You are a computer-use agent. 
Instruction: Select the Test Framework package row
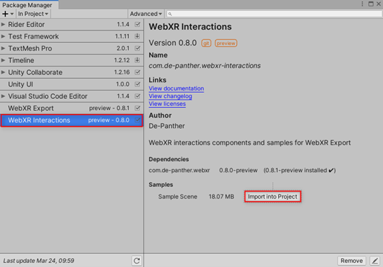click(71, 37)
